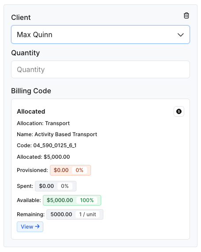Viewport: 201px width, 252px height.
Task: Click the Allocation: Transport line
Action: point(43,123)
